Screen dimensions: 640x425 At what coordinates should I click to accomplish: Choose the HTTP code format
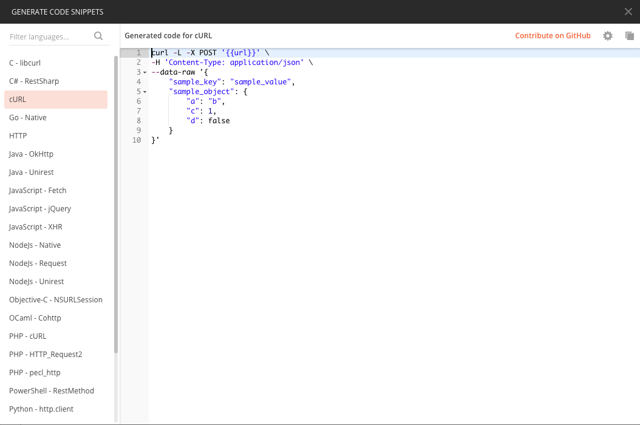coord(18,135)
